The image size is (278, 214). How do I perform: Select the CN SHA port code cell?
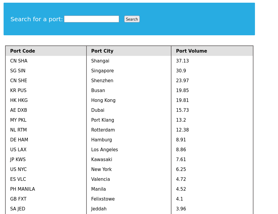[x=19, y=61]
